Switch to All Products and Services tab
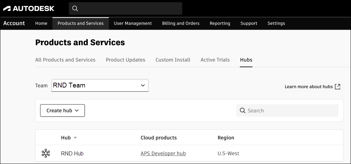The width and height of the screenshot is (351, 164). point(65,60)
